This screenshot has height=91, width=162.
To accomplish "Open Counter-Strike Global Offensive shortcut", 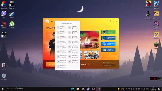I will 156,15.
